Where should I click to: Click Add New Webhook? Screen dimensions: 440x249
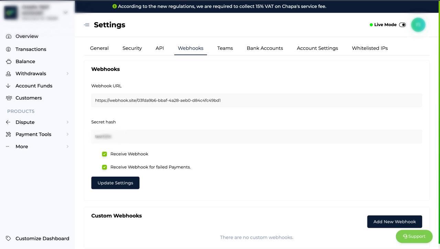pos(394,222)
